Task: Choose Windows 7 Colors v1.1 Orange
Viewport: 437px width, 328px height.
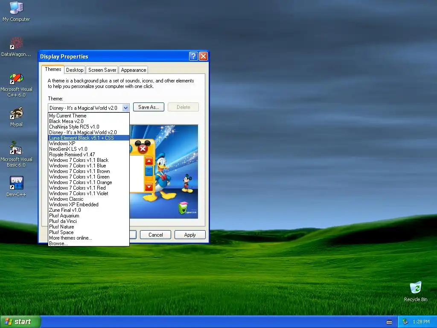Action: 89,182
